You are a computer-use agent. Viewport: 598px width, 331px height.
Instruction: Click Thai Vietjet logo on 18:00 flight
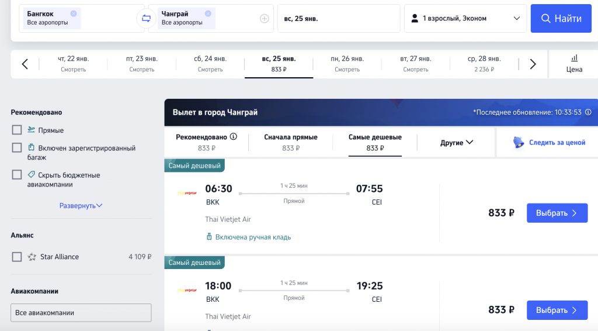click(x=187, y=290)
